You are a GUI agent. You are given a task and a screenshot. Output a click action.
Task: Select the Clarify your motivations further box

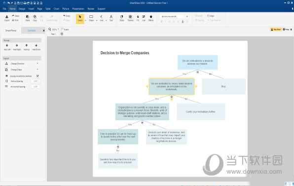click(x=201, y=112)
